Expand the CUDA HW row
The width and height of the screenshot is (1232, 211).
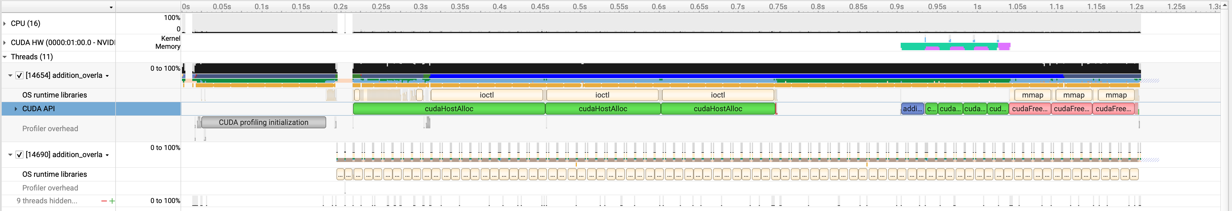coord(5,42)
